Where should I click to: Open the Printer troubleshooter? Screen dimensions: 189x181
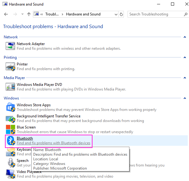point(22,64)
